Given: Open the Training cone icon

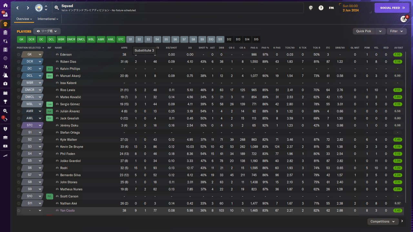Looking at the screenshot, I should coord(5,75).
